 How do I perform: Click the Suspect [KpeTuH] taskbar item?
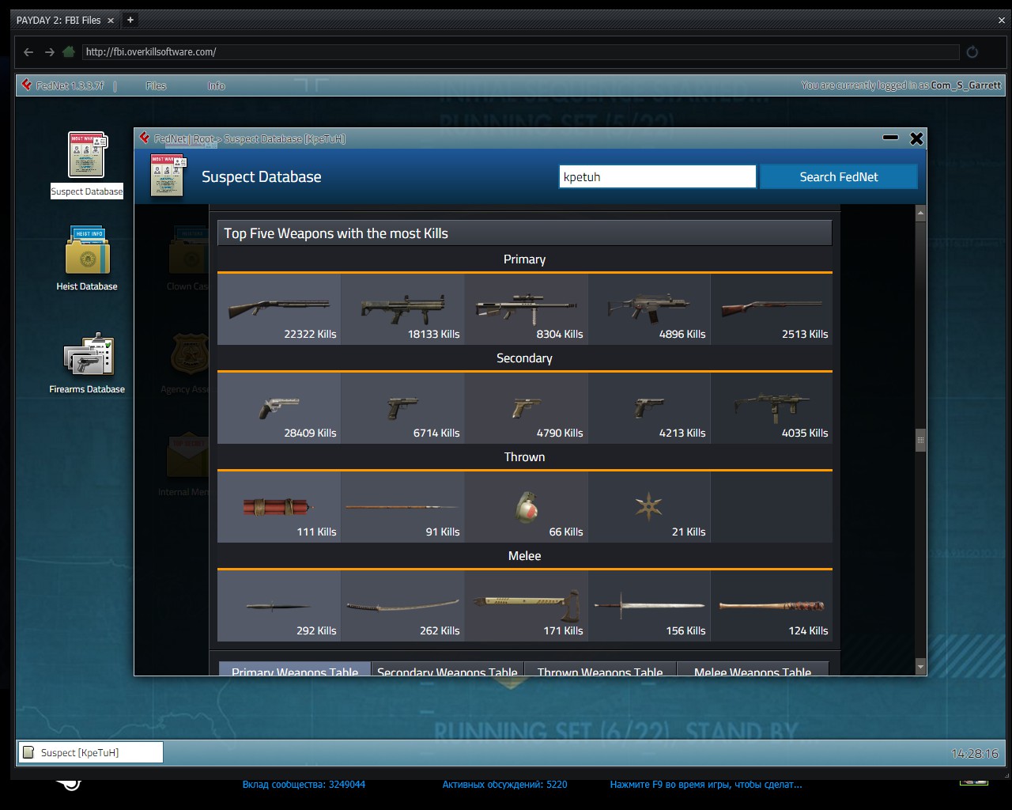(x=91, y=752)
